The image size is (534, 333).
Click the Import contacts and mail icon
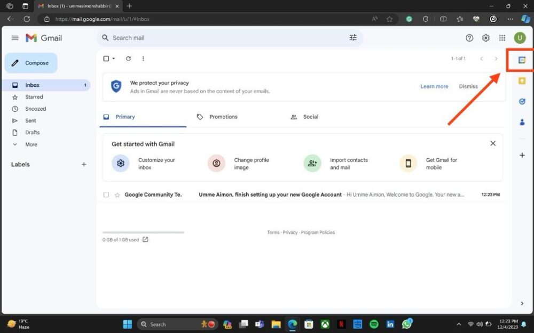tap(312, 164)
